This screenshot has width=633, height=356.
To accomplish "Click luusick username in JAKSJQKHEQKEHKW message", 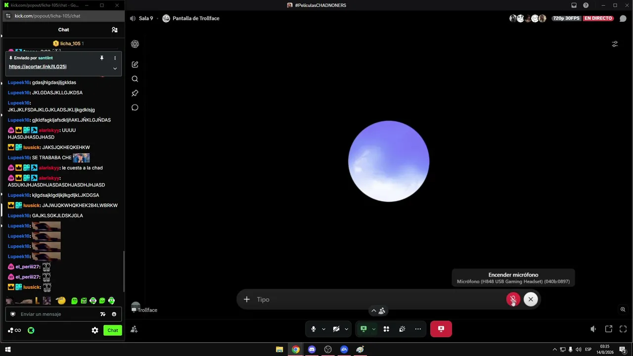I will point(32,147).
